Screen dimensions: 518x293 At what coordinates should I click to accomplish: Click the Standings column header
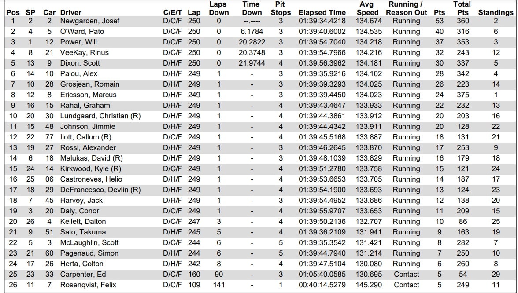(496, 13)
